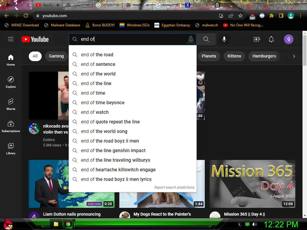Toggle the browser side panel icon
The width and height of the screenshot is (307, 230).
click(281, 16)
